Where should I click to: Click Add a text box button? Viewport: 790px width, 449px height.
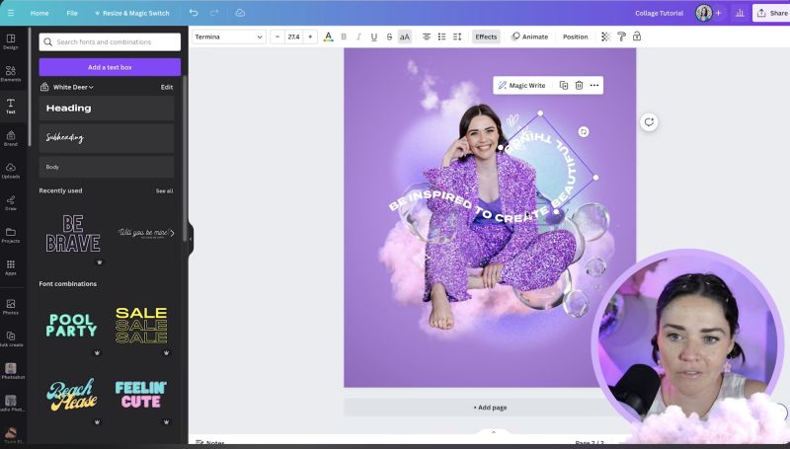[110, 67]
